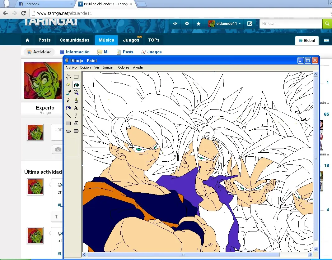
Task: Reload the Taringa page
Action: 24,13
